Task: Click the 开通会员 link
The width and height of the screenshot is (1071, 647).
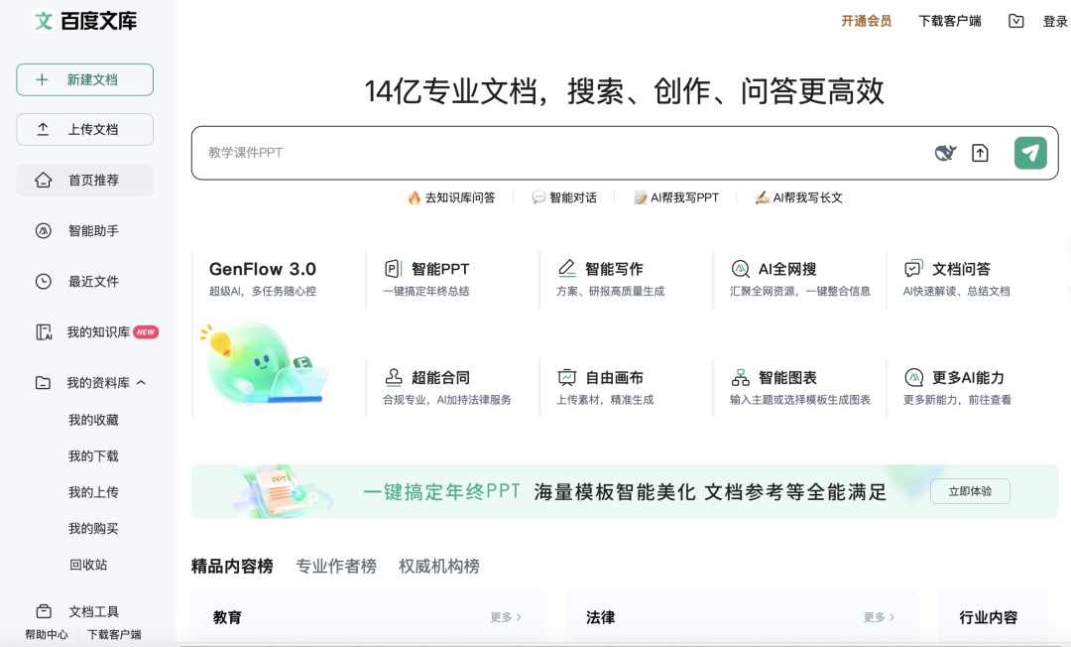Action: [x=866, y=21]
